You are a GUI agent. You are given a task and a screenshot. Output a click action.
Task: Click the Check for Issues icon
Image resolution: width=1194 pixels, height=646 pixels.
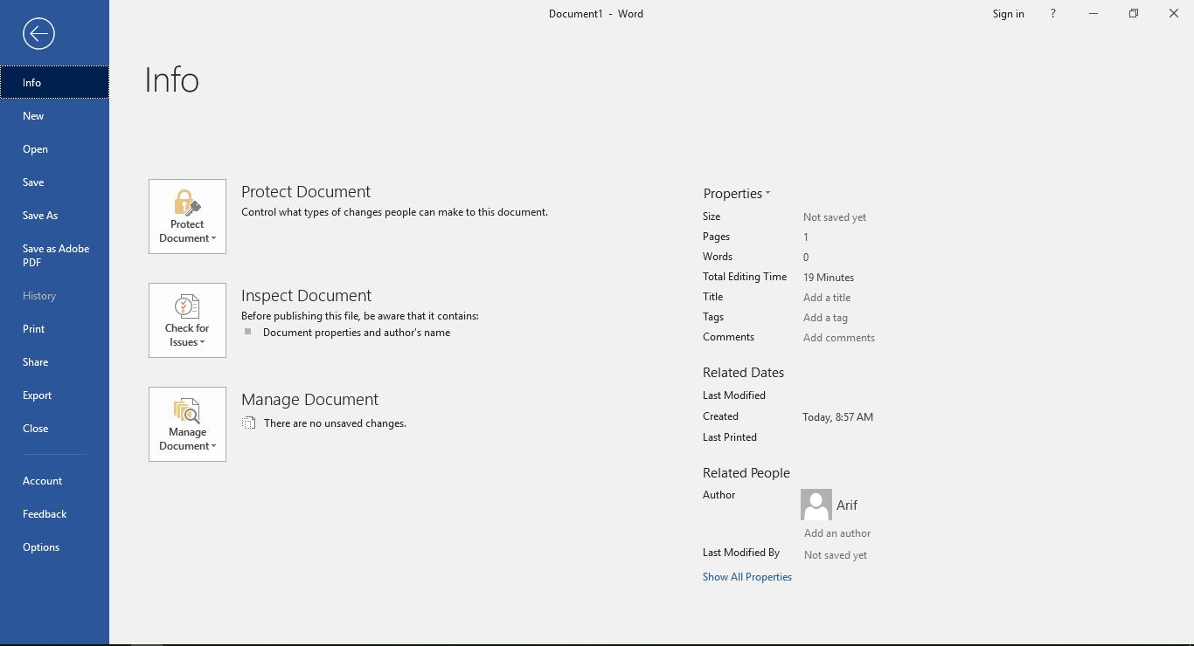pos(186,307)
